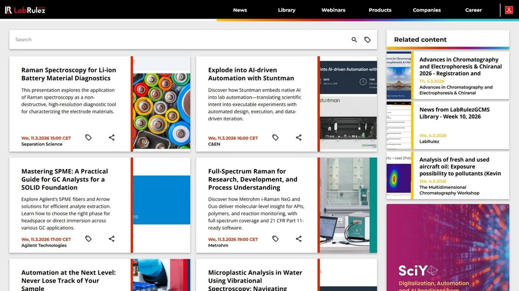Open Microplastic Analysis in Water title
Image resolution: width=519 pixels, height=291 pixels.
[x=255, y=280]
